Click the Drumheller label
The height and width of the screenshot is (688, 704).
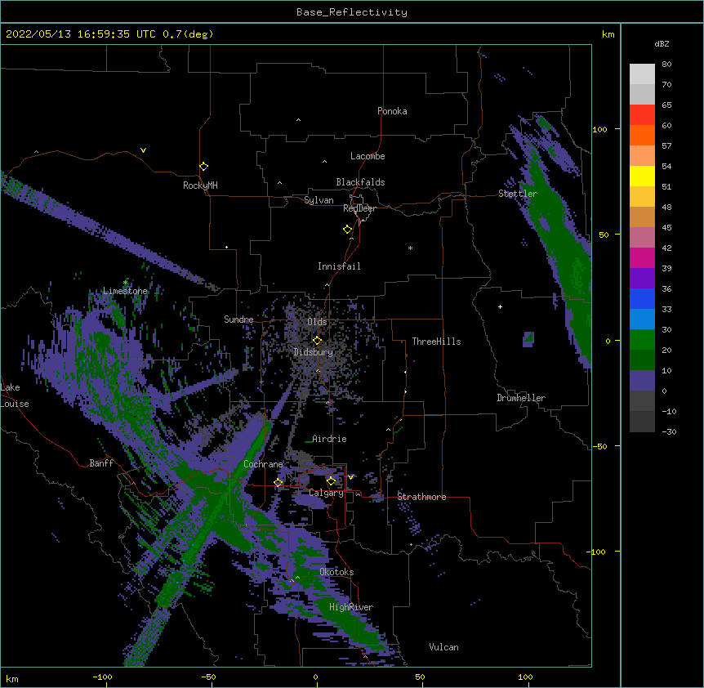521,398
